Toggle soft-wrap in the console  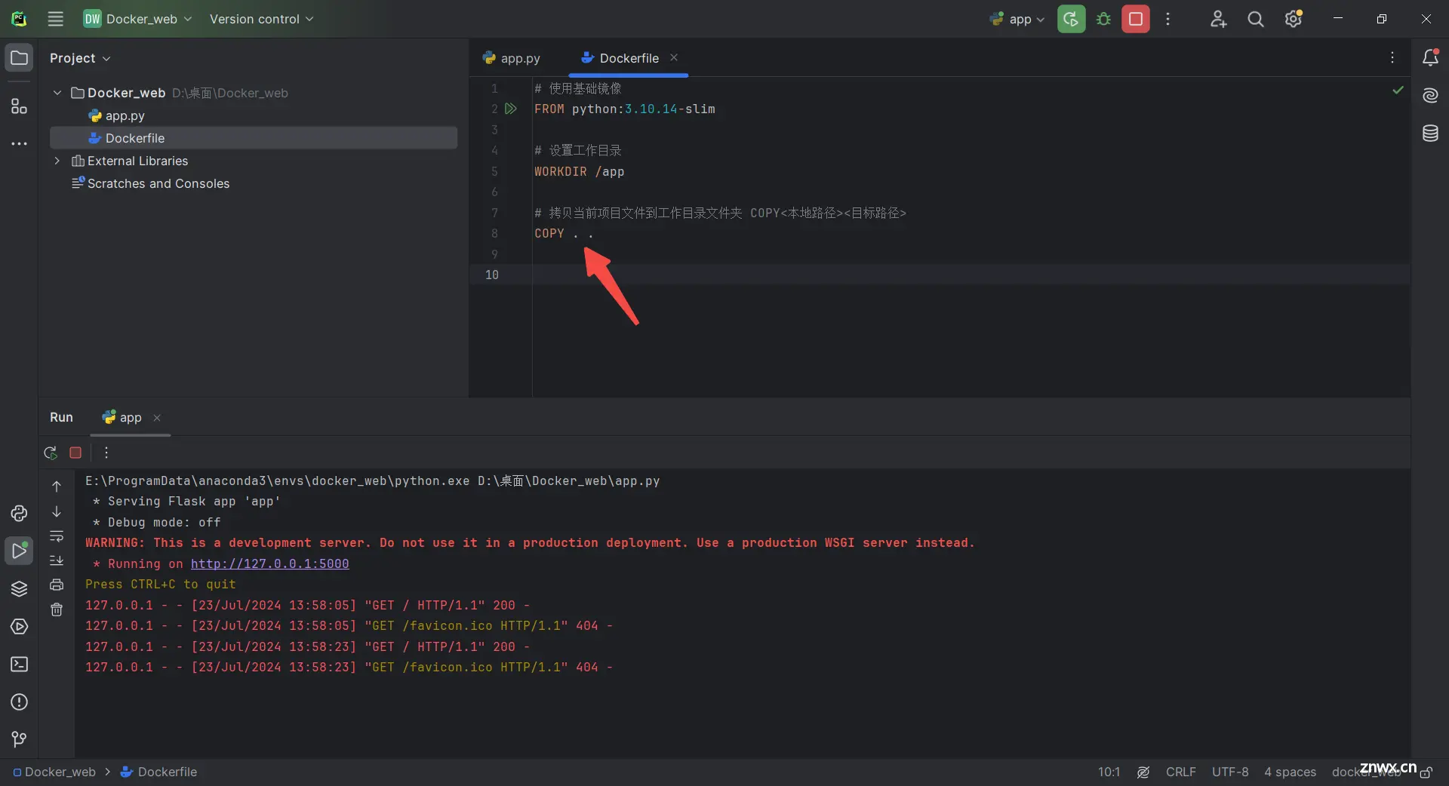pos(57,536)
